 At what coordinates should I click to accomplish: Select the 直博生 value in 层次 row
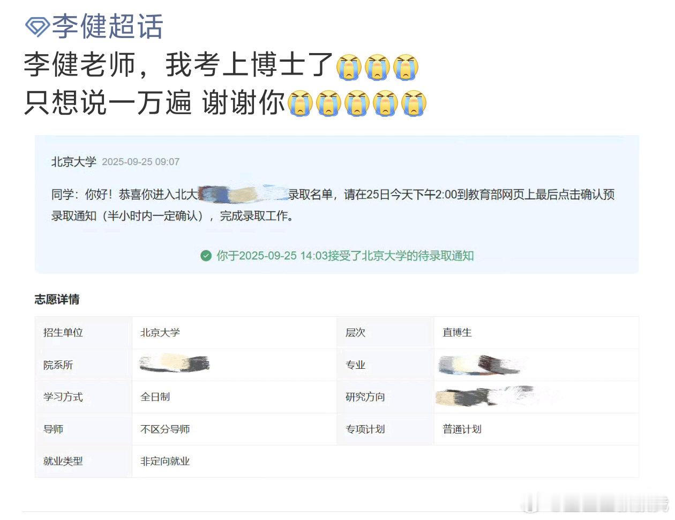pyautogui.click(x=457, y=332)
